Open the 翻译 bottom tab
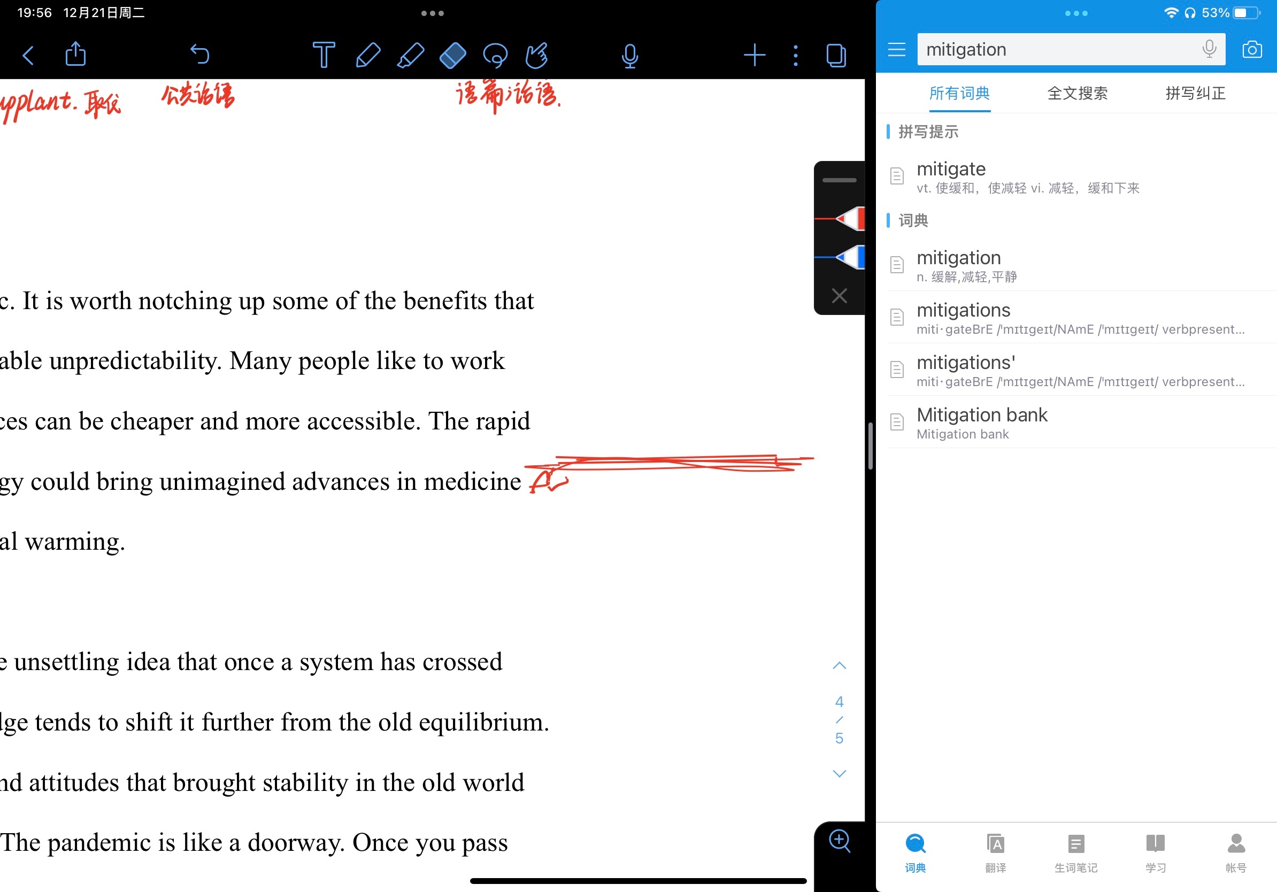The image size is (1277, 892). (995, 852)
